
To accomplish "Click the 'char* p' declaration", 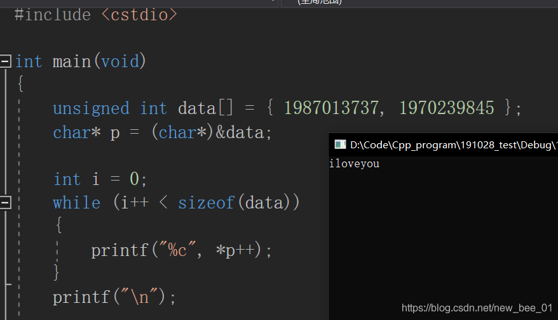I will pyautogui.click(x=86, y=133).
